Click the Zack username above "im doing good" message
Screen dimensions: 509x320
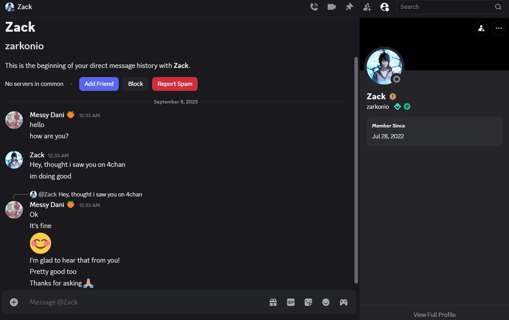pyautogui.click(x=37, y=155)
